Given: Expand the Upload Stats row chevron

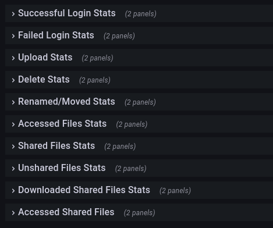Looking at the screenshot, I should pyautogui.click(x=13, y=58).
